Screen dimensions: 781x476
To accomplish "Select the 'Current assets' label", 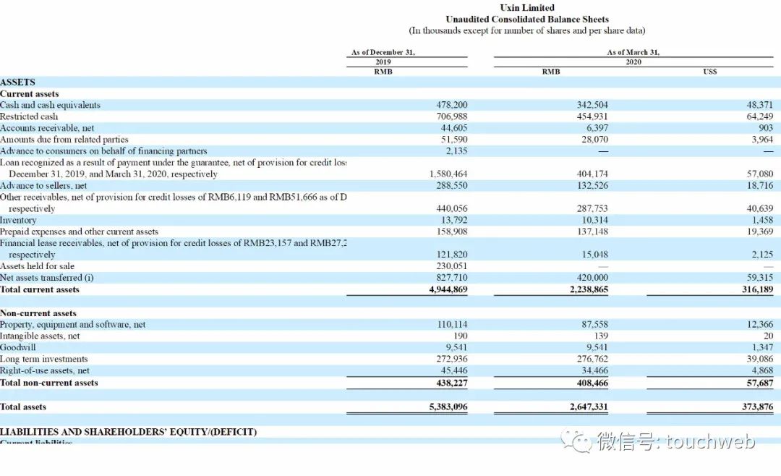I will click(30, 94).
